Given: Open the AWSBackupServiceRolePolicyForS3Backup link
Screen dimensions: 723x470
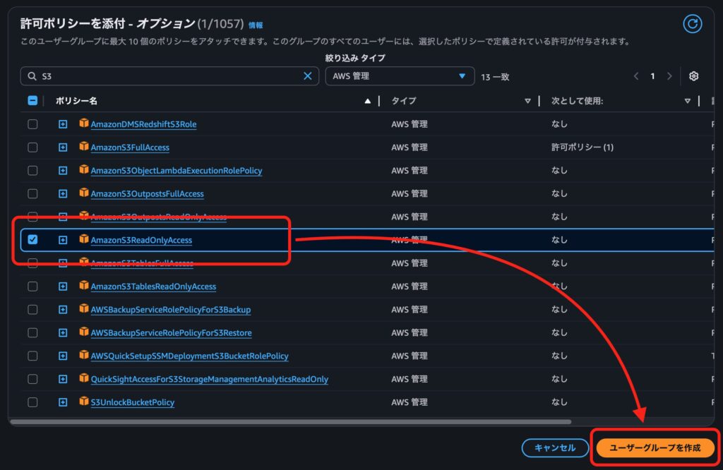Looking at the screenshot, I should tap(171, 310).
